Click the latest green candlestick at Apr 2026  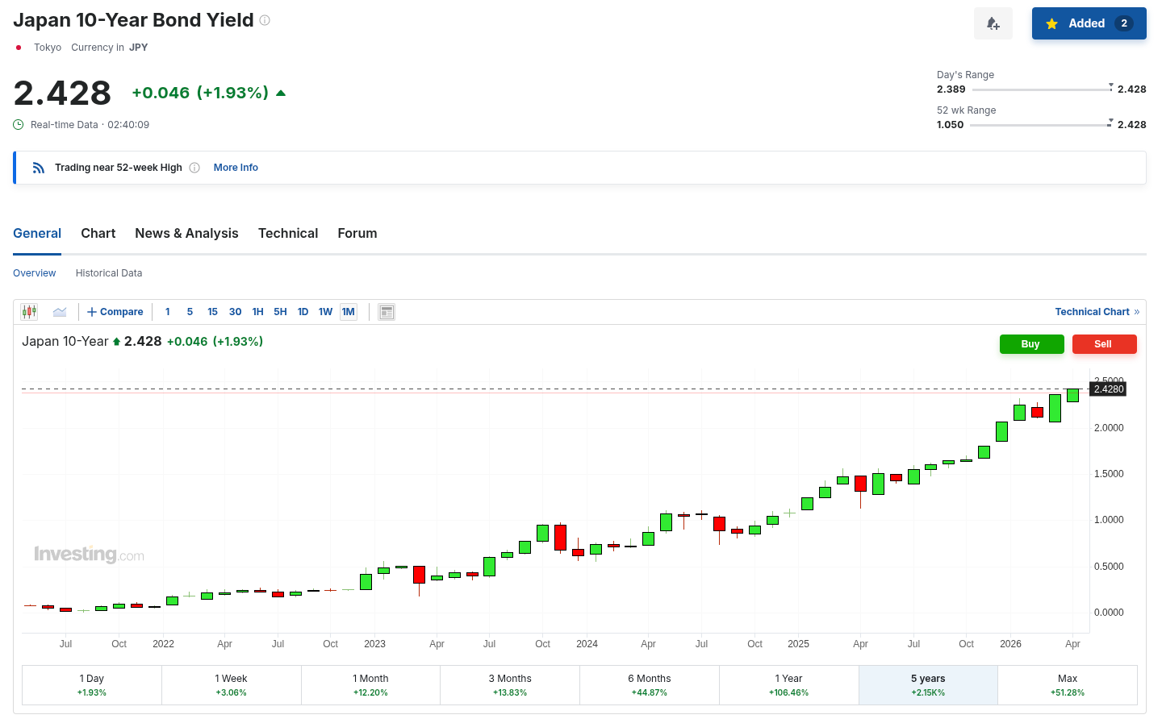pos(1072,395)
